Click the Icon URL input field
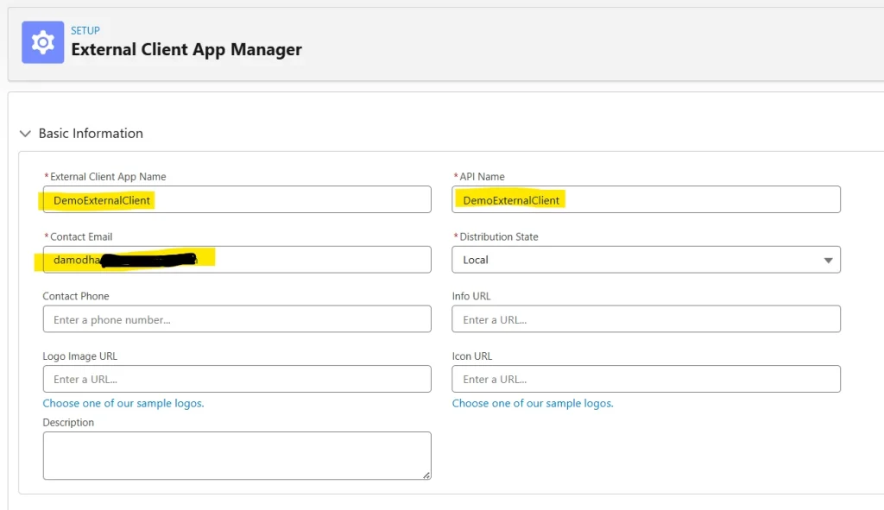This screenshot has width=884, height=510. [646, 379]
